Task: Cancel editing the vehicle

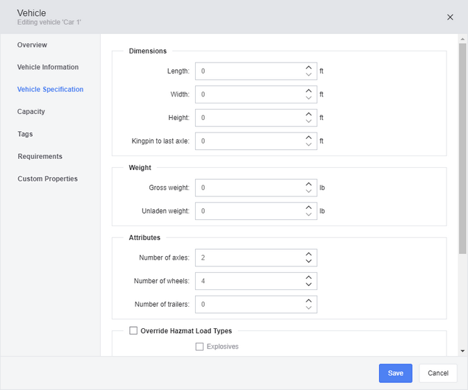Action: click(438, 373)
